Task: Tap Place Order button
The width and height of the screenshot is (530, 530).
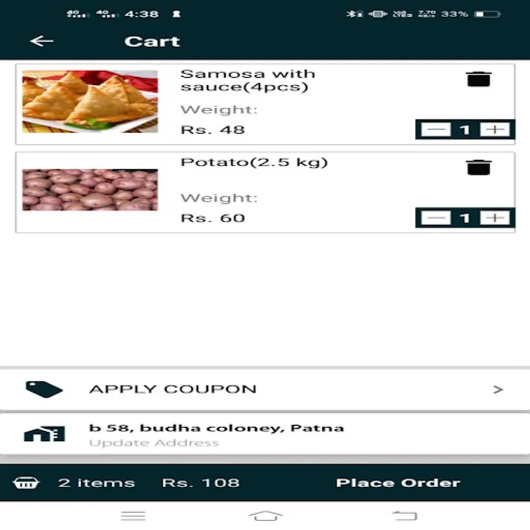Action: click(x=398, y=483)
